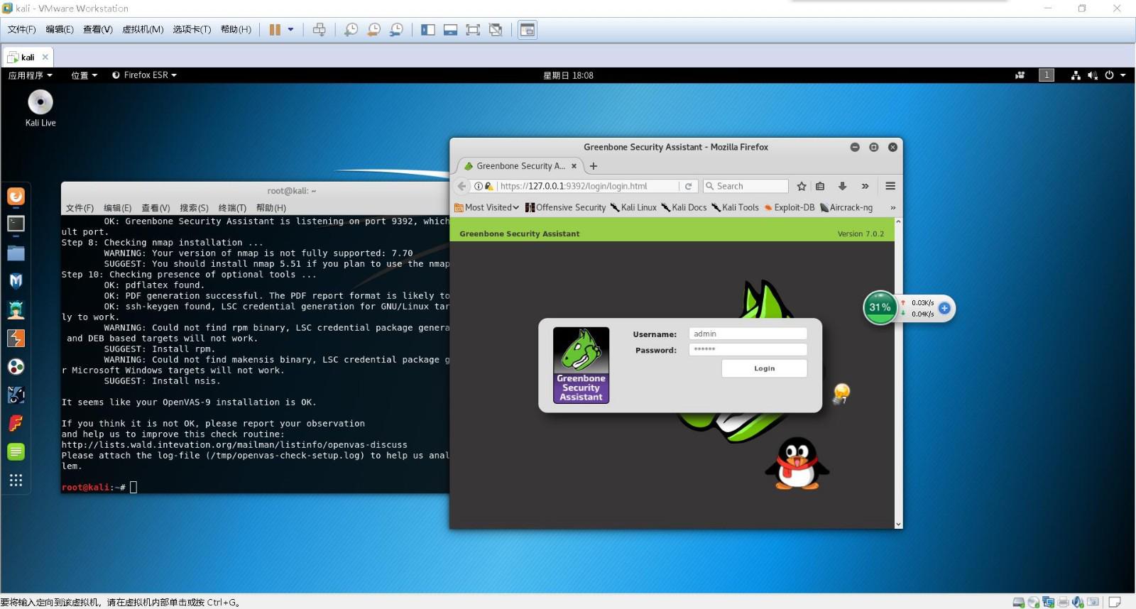Launch Metasploit from the Kali dock
Viewport: 1136px width, 609px height.
tap(16, 281)
